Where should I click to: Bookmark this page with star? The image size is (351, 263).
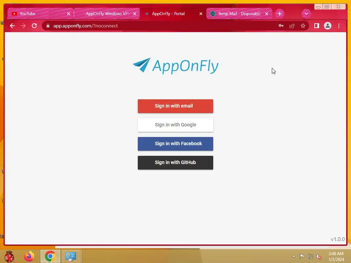303,26
